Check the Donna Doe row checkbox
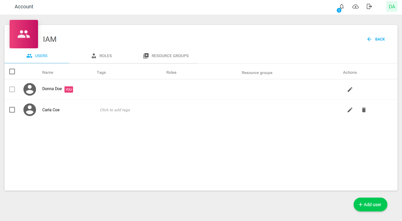The height and width of the screenshot is (221, 402). point(12,89)
